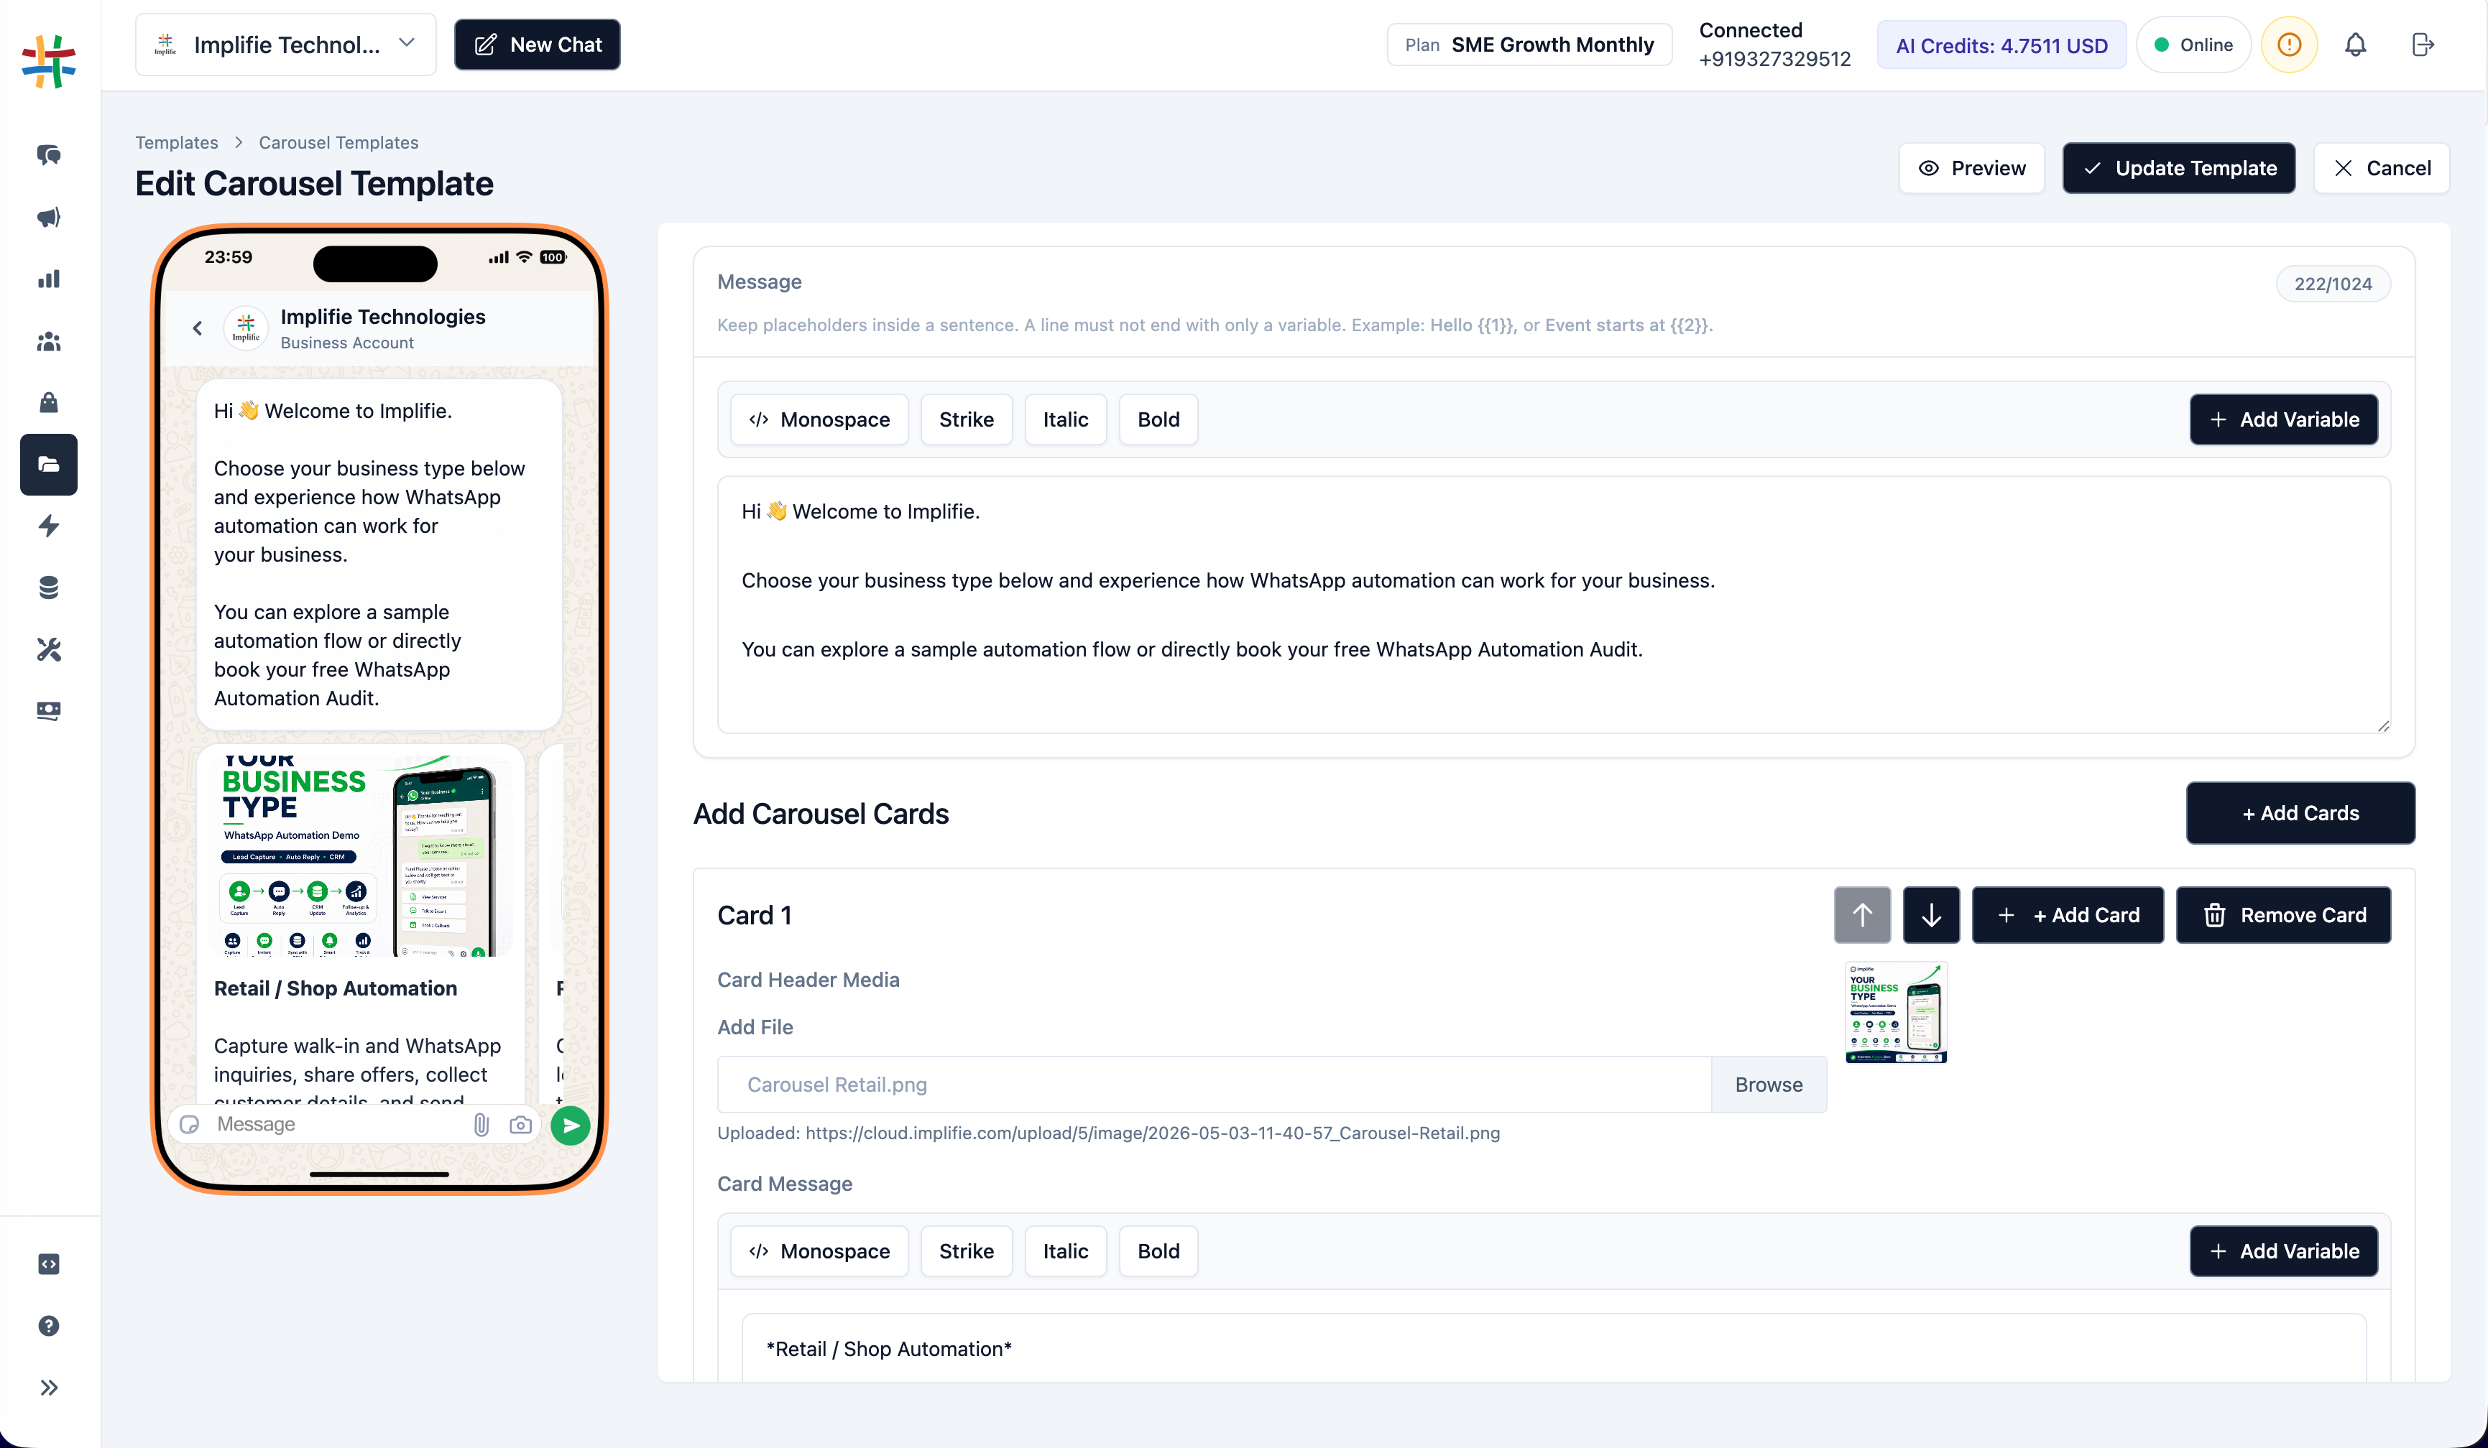Image resolution: width=2488 pixels, height=1448 pixels.
Task: Click the Carousel Retail.png file field
Action: 1215,1085
